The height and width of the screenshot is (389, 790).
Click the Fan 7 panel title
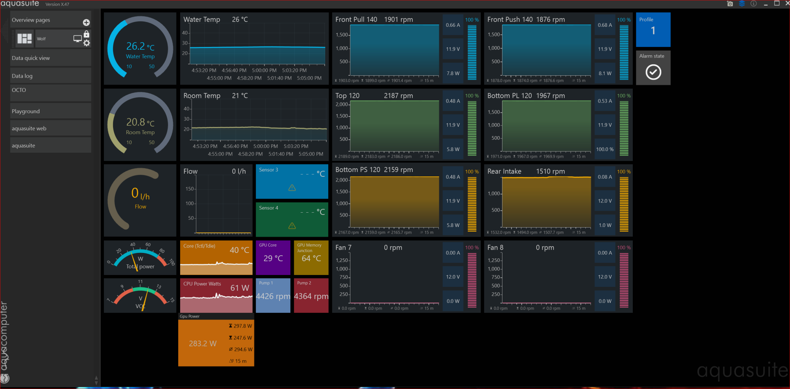pyautogui.click(x=343, y=247)
